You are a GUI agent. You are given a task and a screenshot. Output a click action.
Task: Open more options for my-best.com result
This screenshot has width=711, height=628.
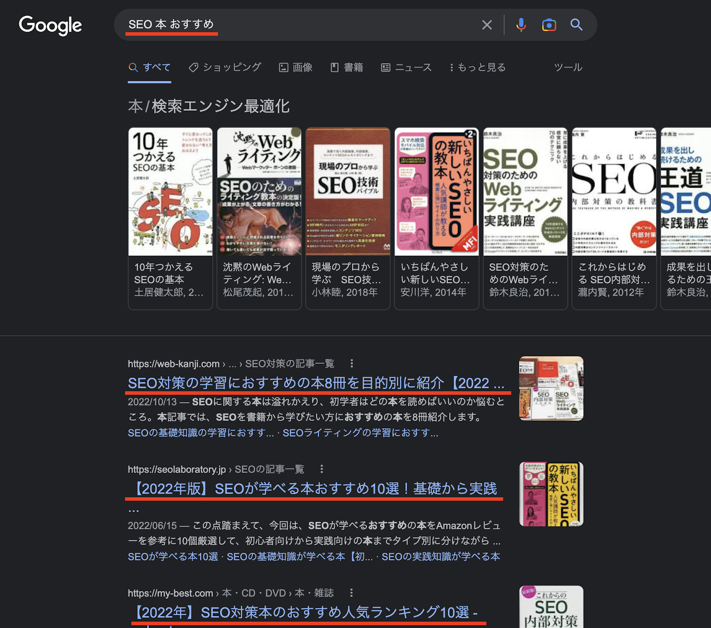coord(351,593)
